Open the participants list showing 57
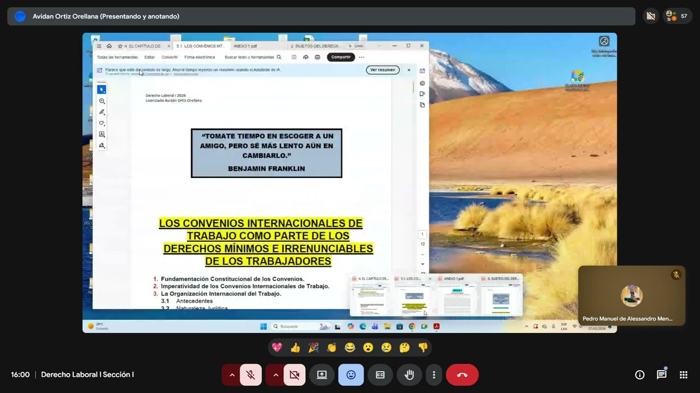The image size is (700, 393). click(x=677, y=16)
